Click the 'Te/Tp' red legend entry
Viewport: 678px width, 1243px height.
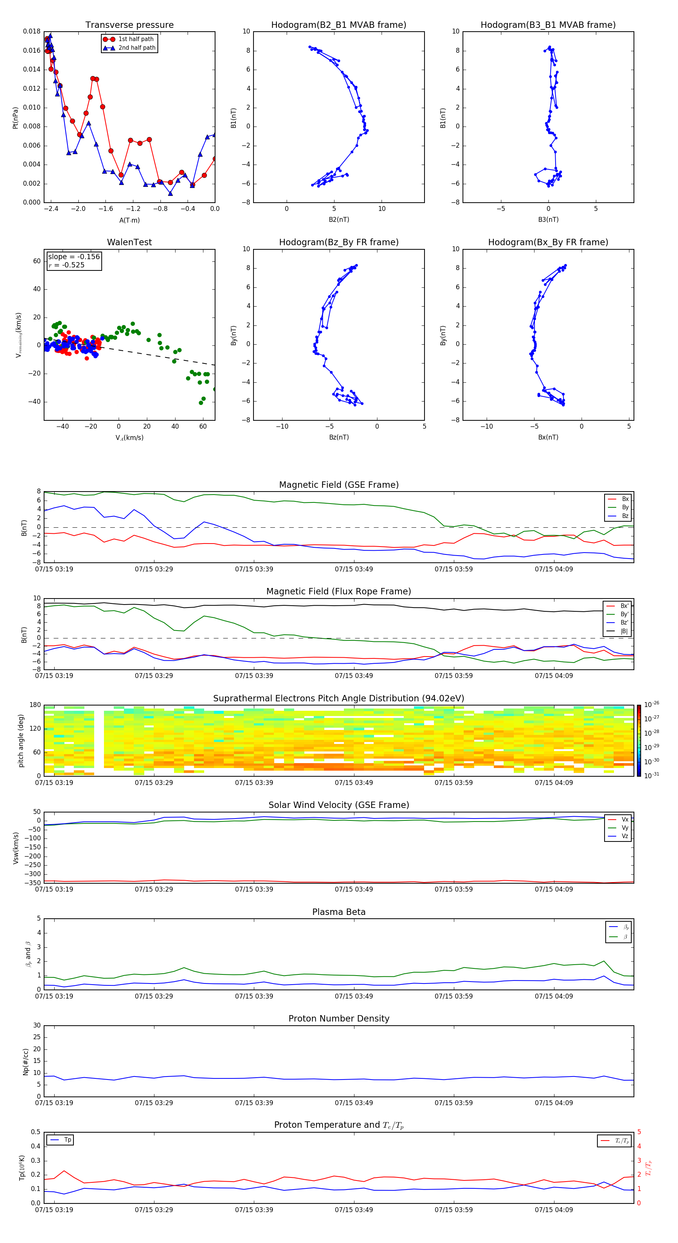[615, 1141]
